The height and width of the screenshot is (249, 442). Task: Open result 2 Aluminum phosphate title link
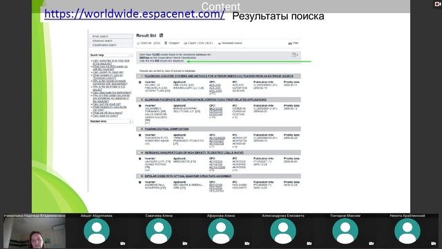[206, 100]
